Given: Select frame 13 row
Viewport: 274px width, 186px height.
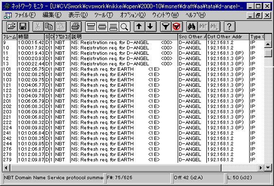Looking at the screenshot, I should (133, 63).
